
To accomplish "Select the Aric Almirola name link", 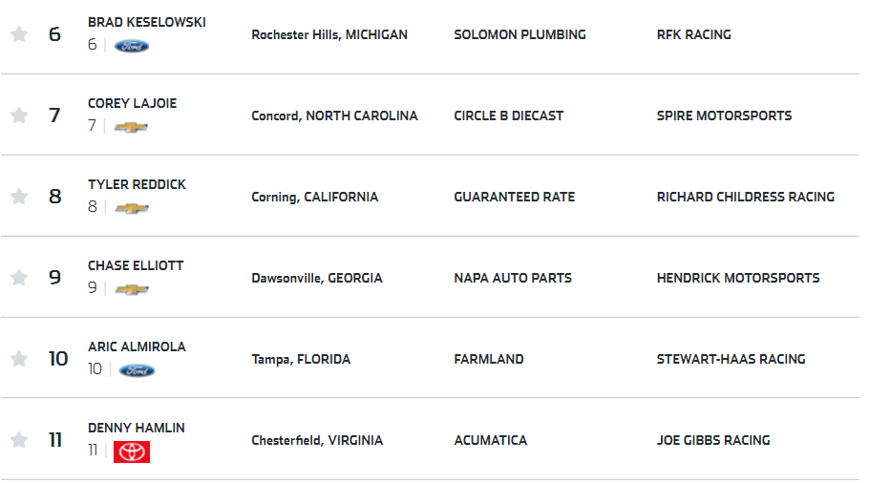I will pyautogui.click(x=137, y=346).
